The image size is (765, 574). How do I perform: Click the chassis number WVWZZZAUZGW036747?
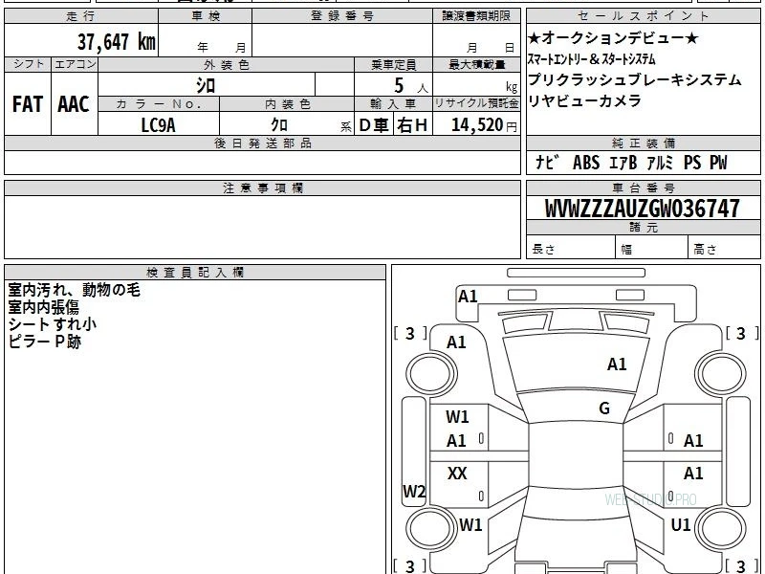[x=643, y=209]
